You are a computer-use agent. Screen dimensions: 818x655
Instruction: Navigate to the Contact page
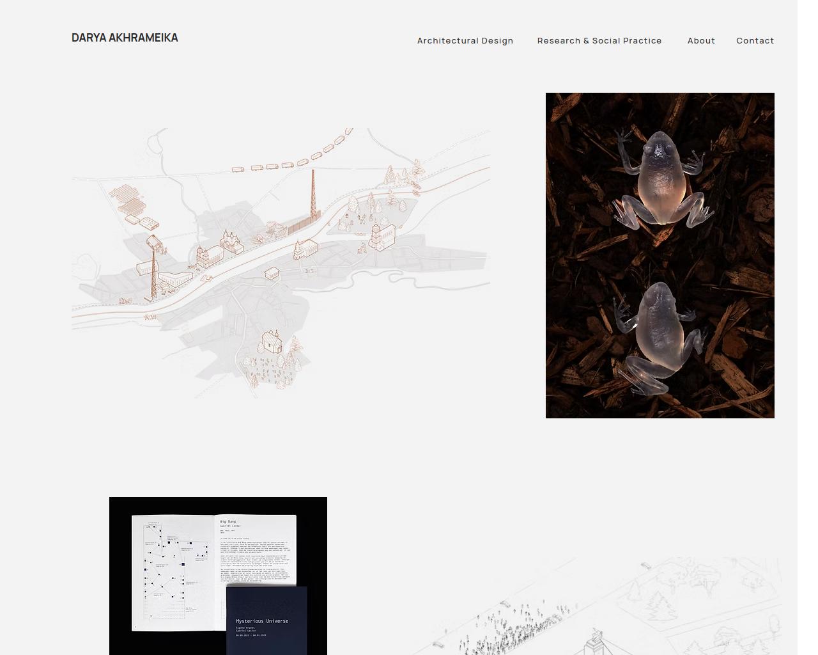(x=755, y=40)
